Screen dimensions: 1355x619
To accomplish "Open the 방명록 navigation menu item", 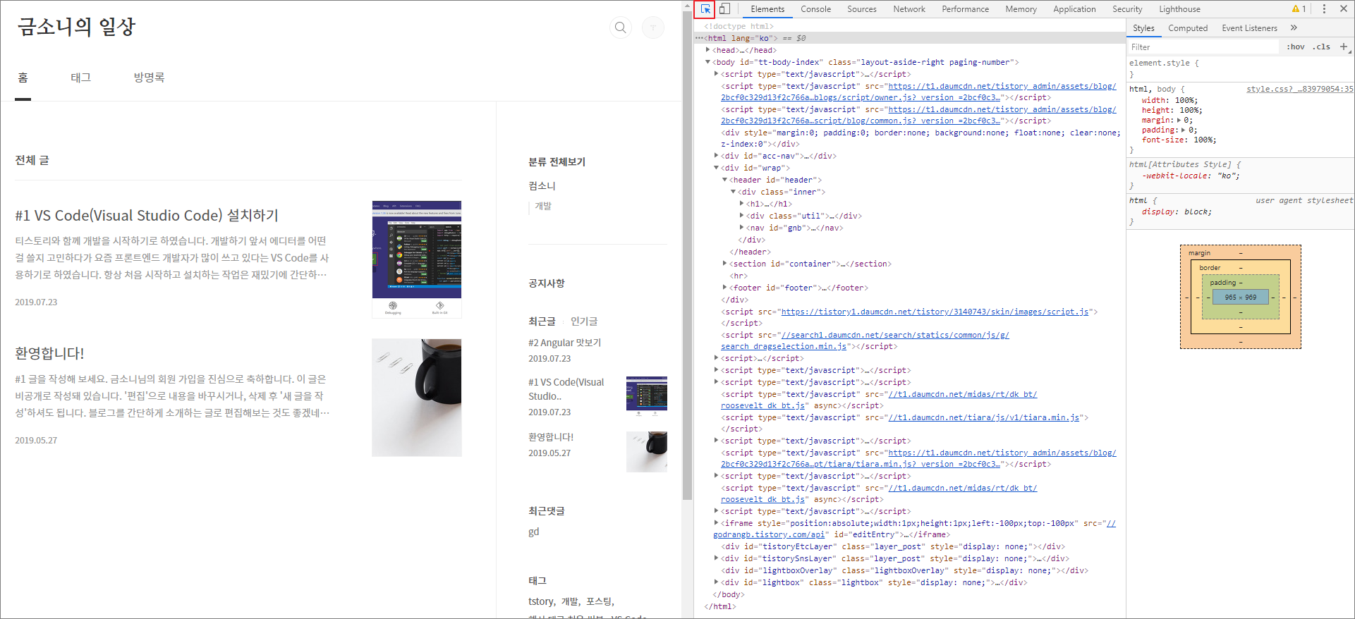I will pos(149,78).
